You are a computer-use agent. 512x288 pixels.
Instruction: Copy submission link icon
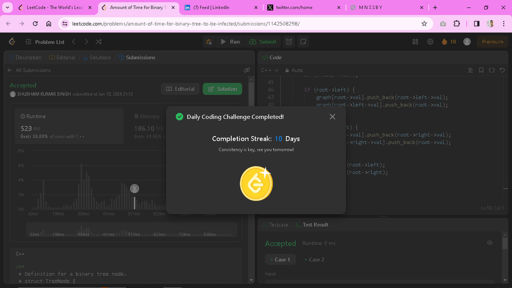[x=247, y=70]
